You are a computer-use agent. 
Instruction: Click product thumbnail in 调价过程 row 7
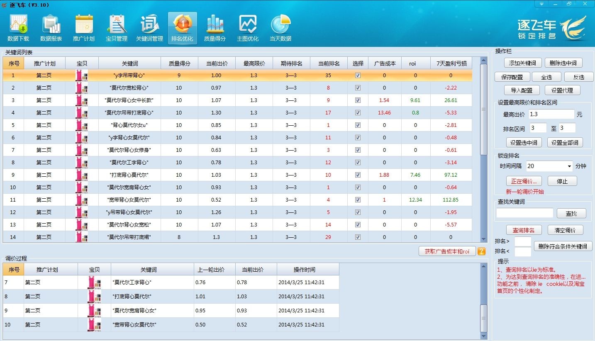coord(94,283)
